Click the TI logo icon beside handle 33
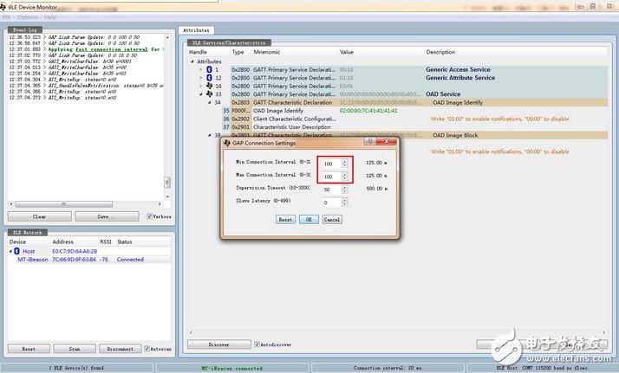The width and height of the screenshot is (619, 373). [208, 94]
